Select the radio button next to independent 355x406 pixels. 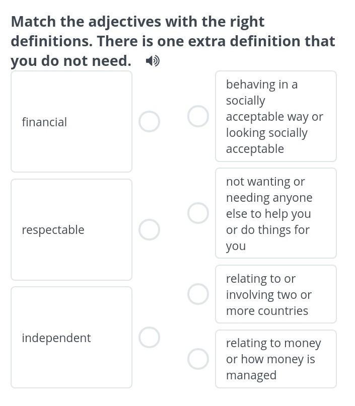click(x=149, y=337)
